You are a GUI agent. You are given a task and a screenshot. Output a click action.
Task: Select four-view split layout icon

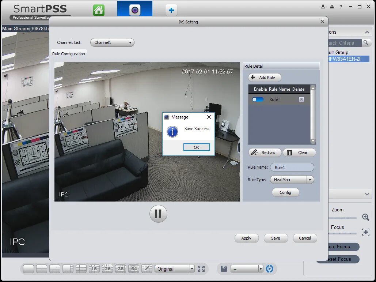[x=42, y=269]
